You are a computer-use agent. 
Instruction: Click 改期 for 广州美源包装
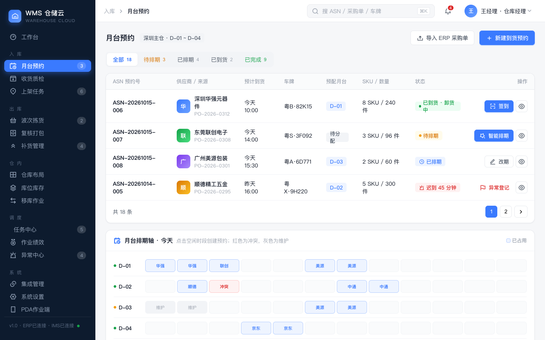[499, 161]
